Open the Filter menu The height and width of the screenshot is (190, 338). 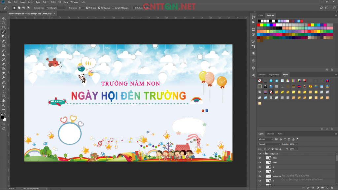53,2
